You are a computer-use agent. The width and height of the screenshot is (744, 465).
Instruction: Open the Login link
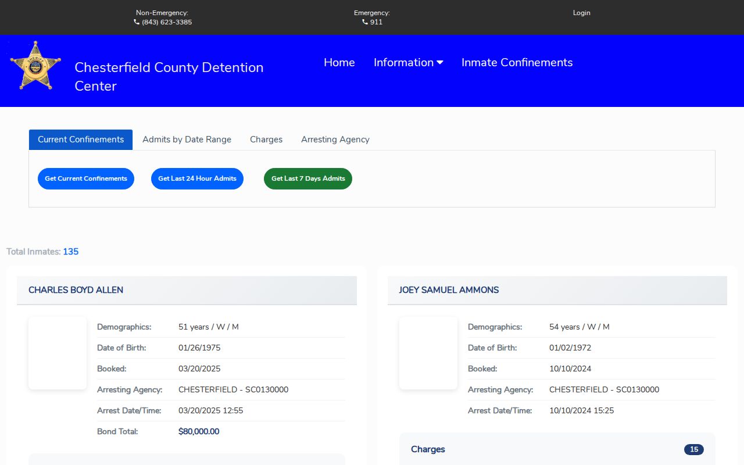coord(581,13)
